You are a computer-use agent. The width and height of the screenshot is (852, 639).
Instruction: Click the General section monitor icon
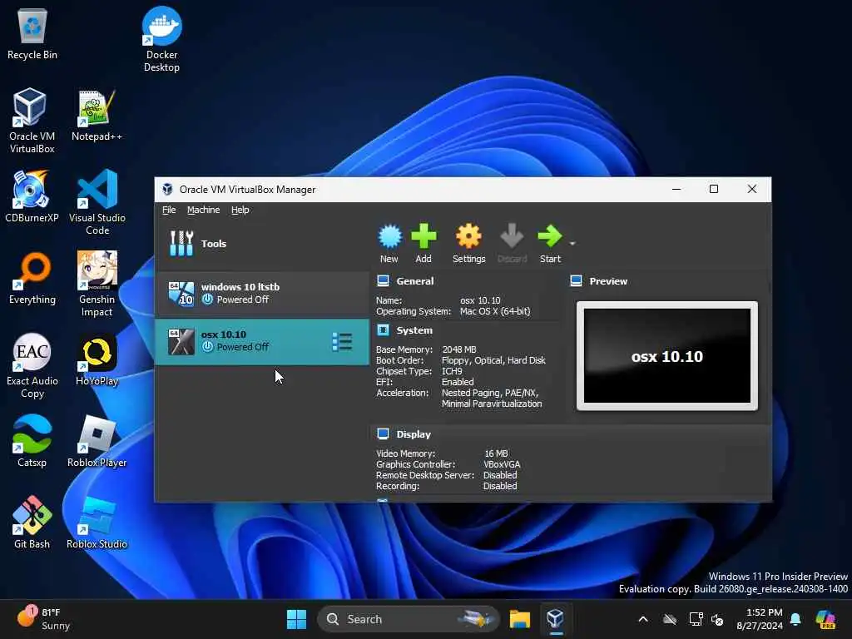(x=383, y=281)
